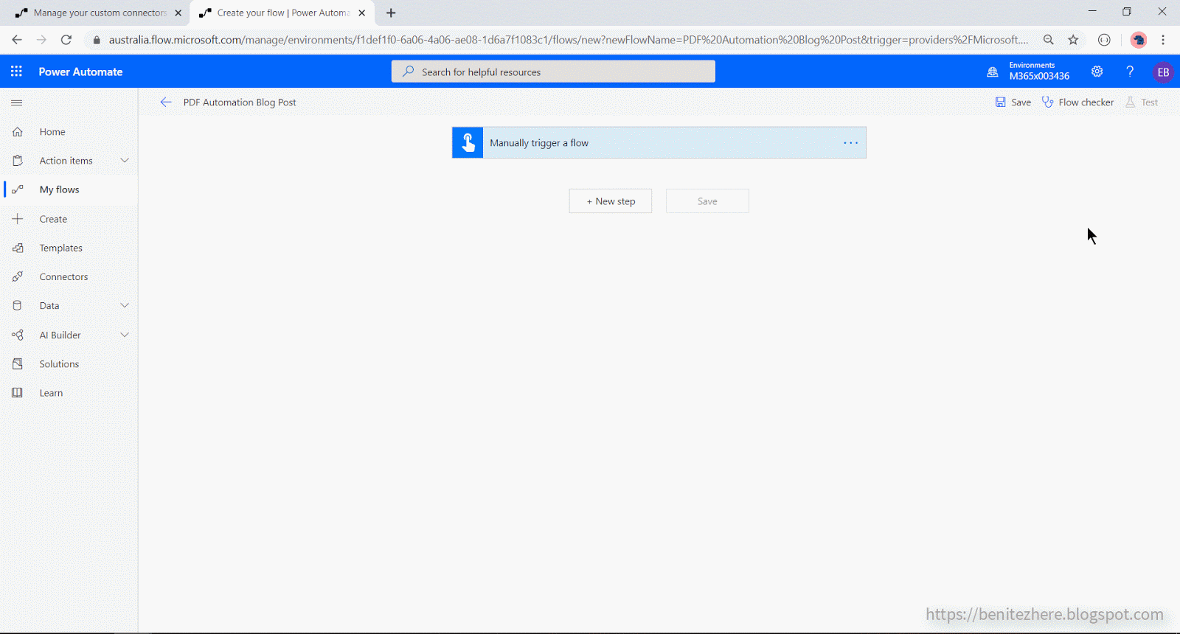Click the Save button below the trigger
1180x634 pixels.
click(707, 201)
